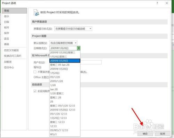Choose the 1/28 星期三 date format

(x=65, y=94)
